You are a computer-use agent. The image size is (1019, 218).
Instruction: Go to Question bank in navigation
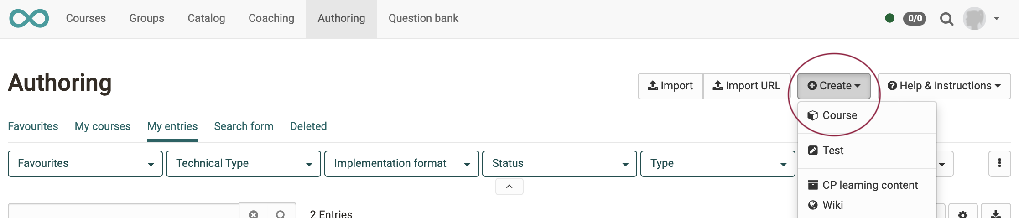(423, 18)
